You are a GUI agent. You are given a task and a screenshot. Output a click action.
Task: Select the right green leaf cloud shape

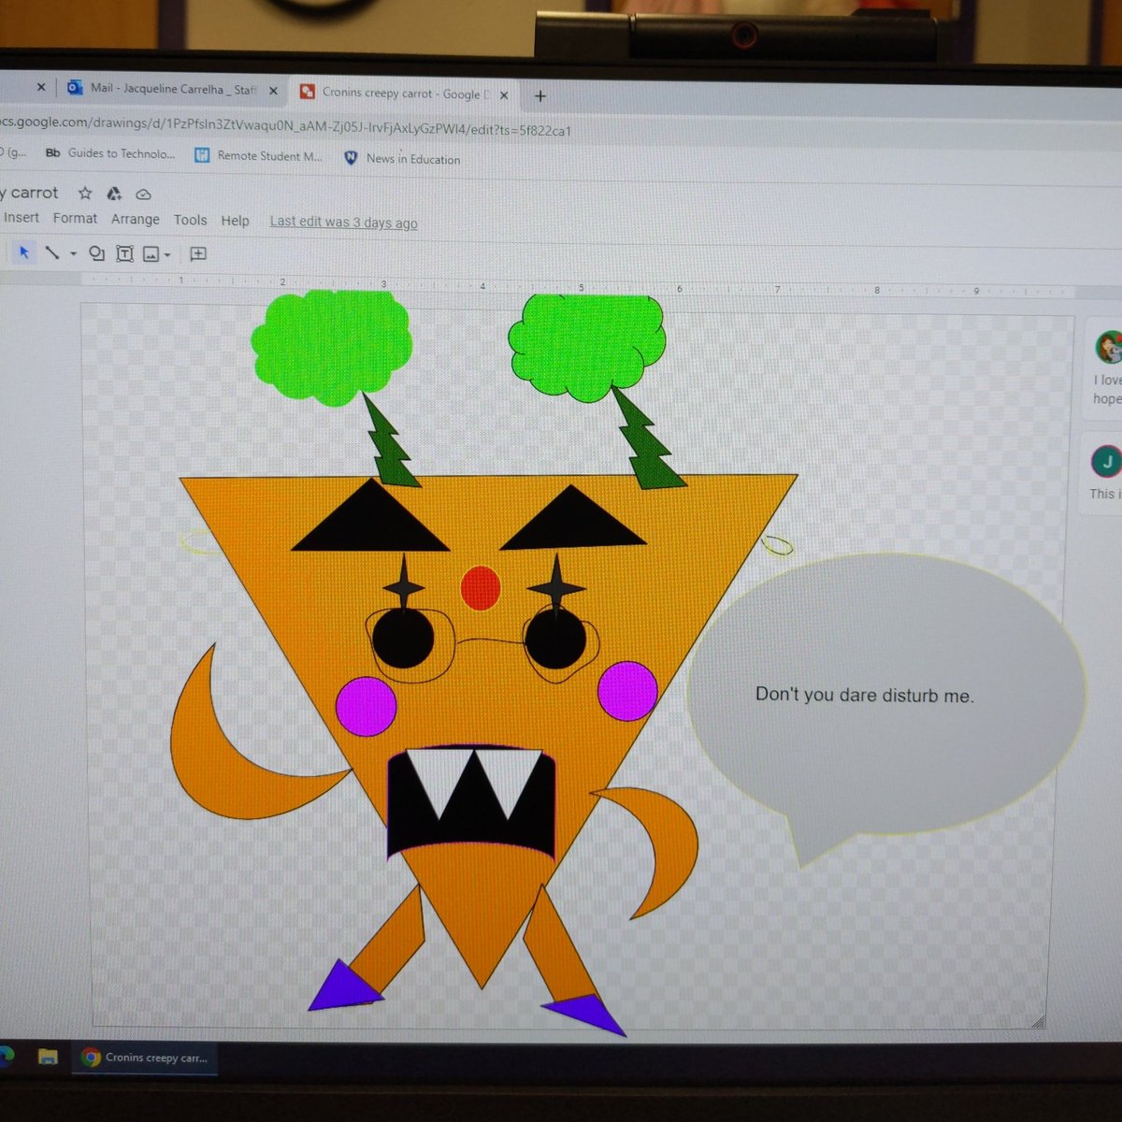tap(587, 347)
